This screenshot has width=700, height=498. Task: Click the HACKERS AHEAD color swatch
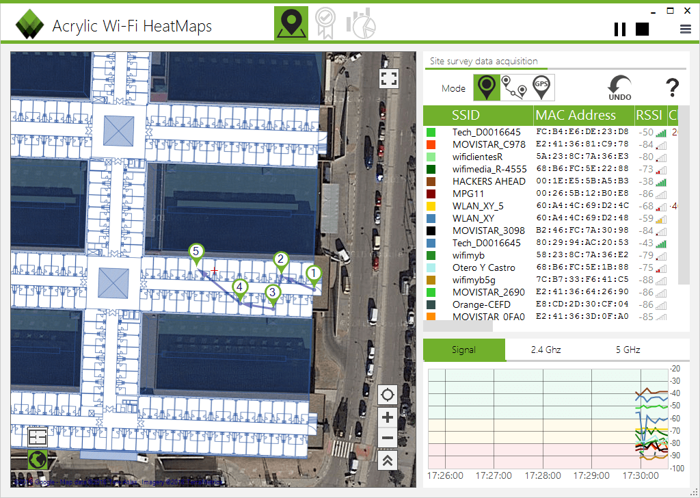431,181
